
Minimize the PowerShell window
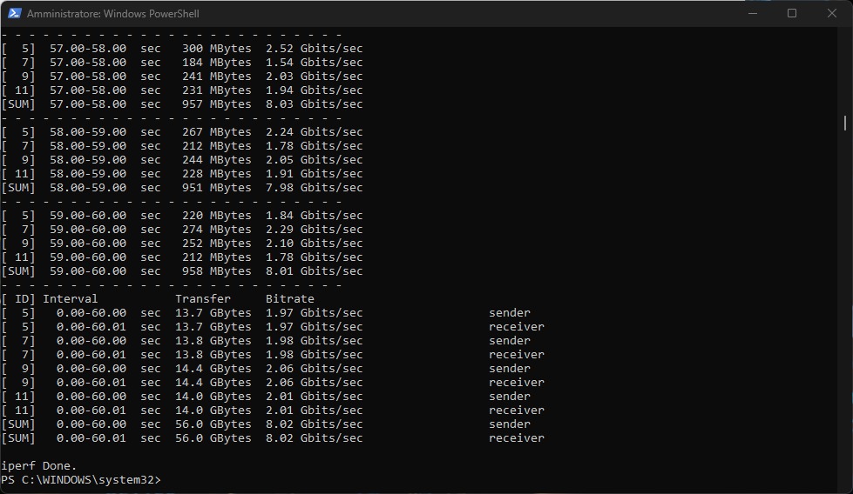point(753,13)
